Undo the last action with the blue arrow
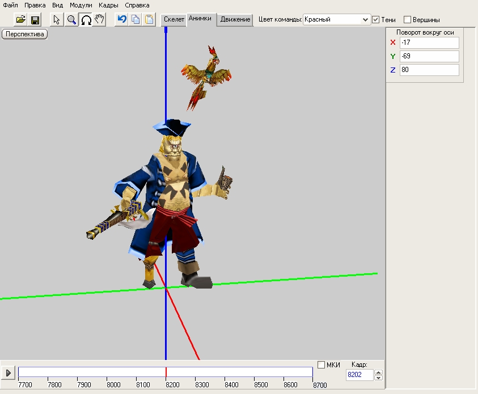The image size is (478, 394). click(121, 20)
